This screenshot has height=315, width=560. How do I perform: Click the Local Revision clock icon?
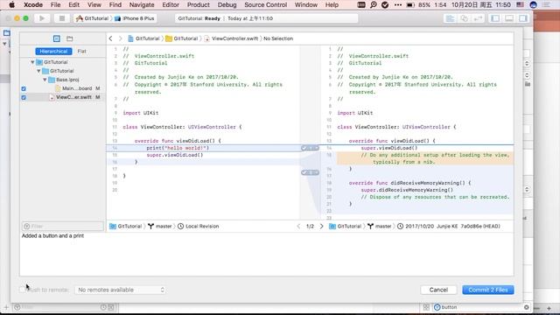click(x=181, y=226)
